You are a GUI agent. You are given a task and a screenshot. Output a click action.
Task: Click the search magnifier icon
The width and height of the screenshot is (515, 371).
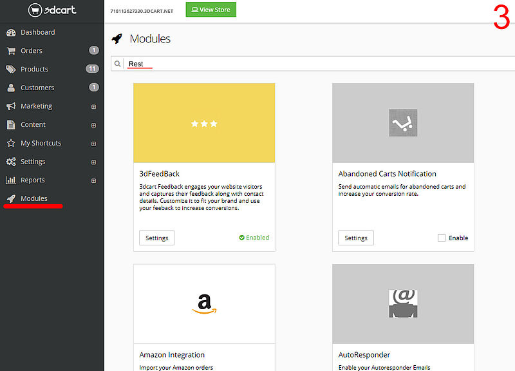118,64
